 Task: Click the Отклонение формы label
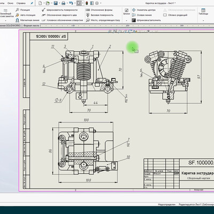pyautogui.click(x=102, y=10)
